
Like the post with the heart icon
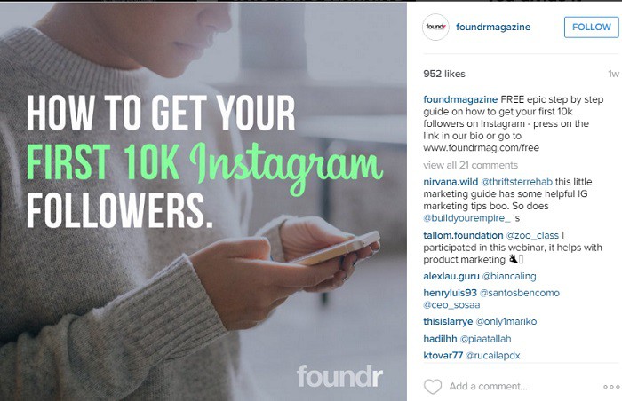tap(433, 387)
